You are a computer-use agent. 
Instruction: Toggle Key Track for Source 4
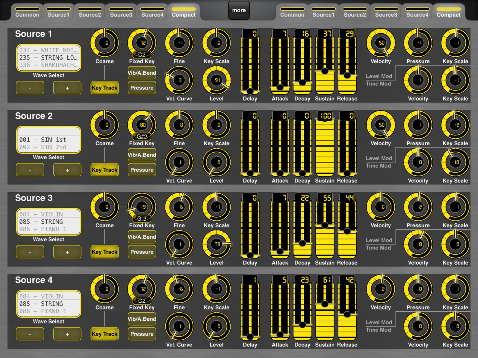tap(105, 334)
